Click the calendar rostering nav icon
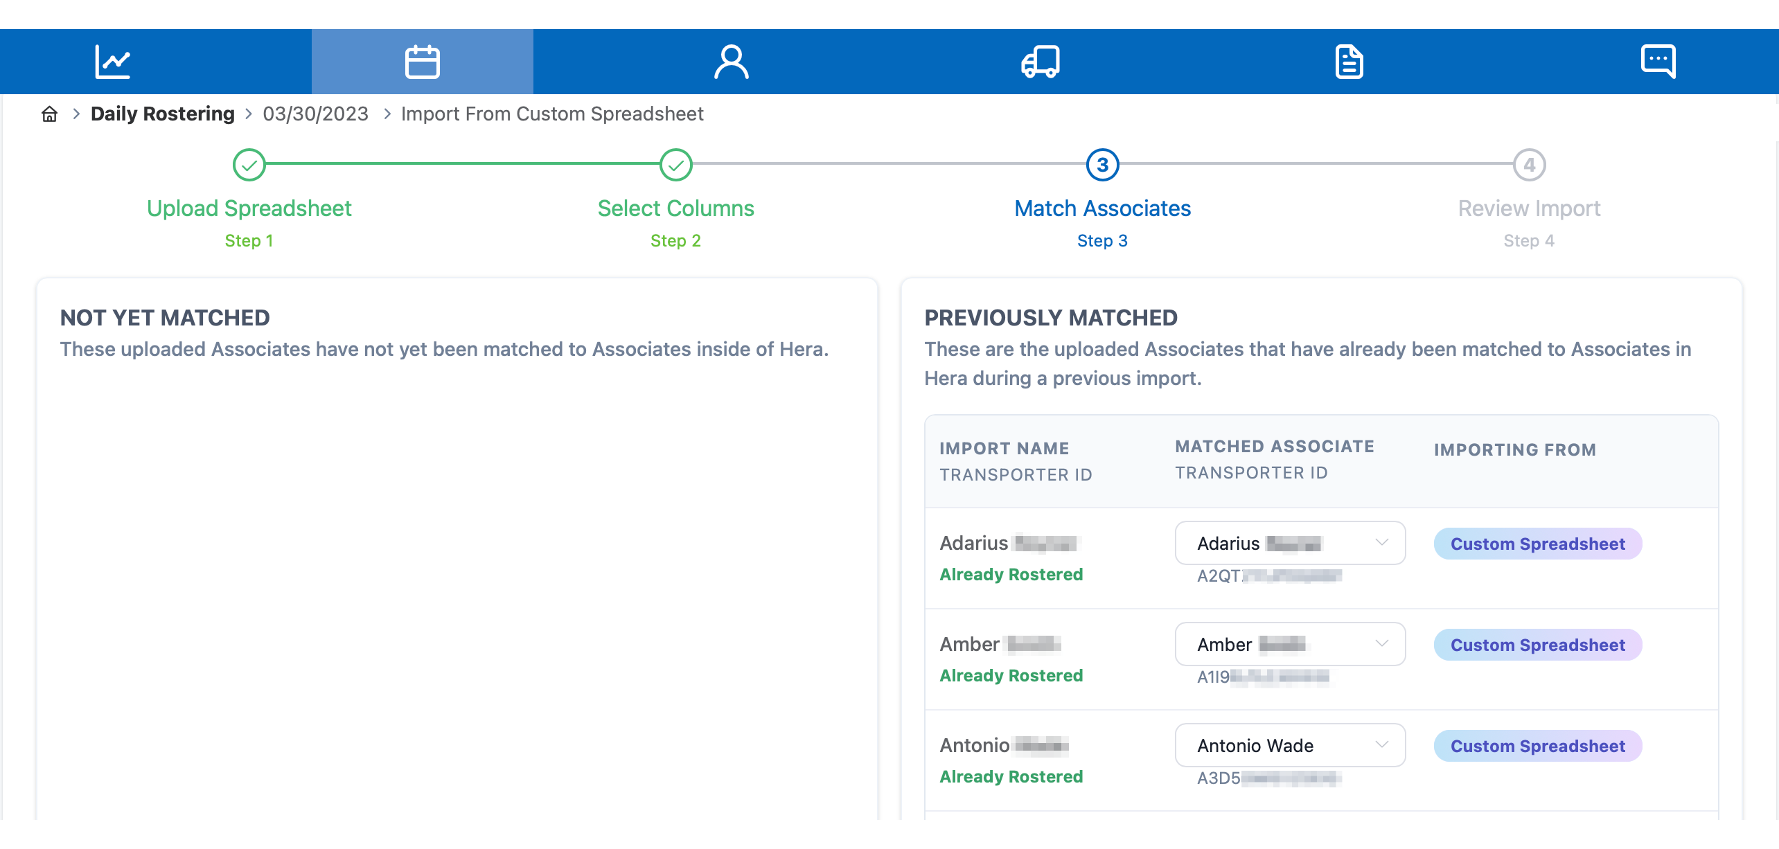Viewport: 1779px width, 849px height. click(422, 62)
